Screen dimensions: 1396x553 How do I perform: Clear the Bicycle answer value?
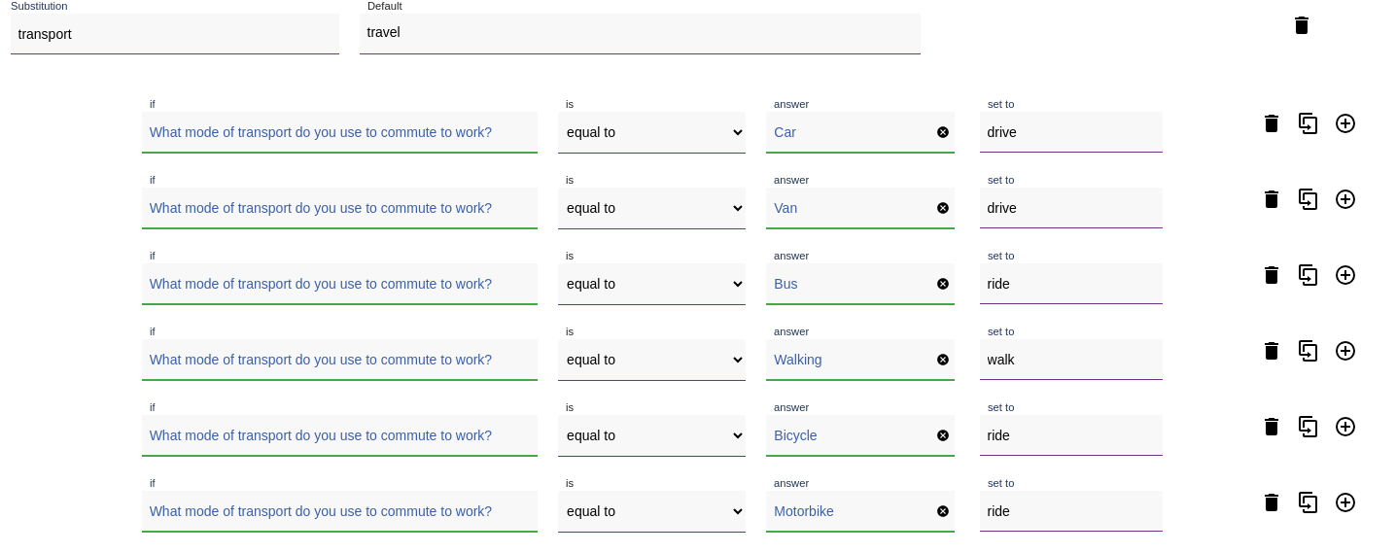tap(943, 435)
